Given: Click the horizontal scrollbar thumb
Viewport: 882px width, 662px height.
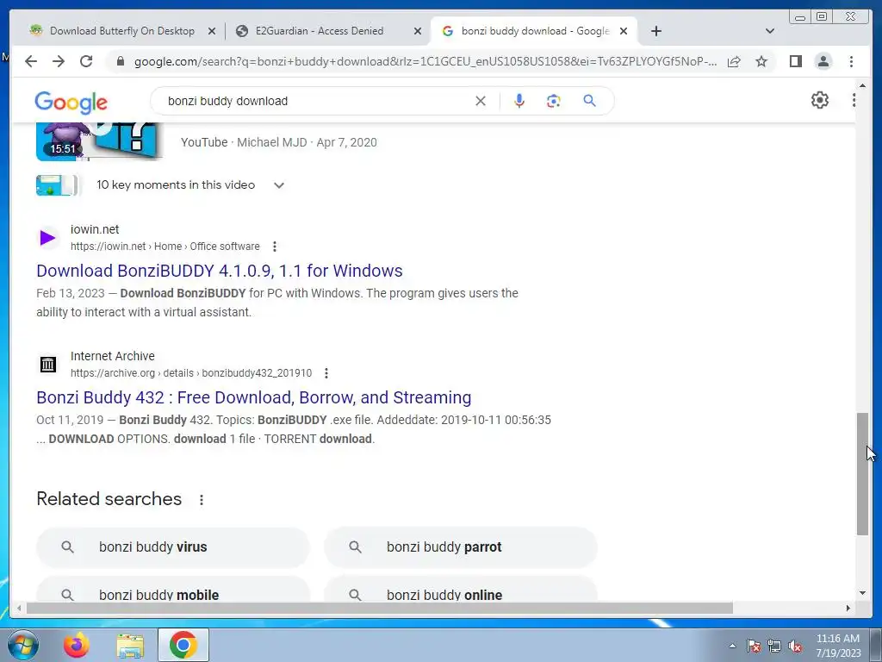Looking at the screenshot, I should pos(380,608).
